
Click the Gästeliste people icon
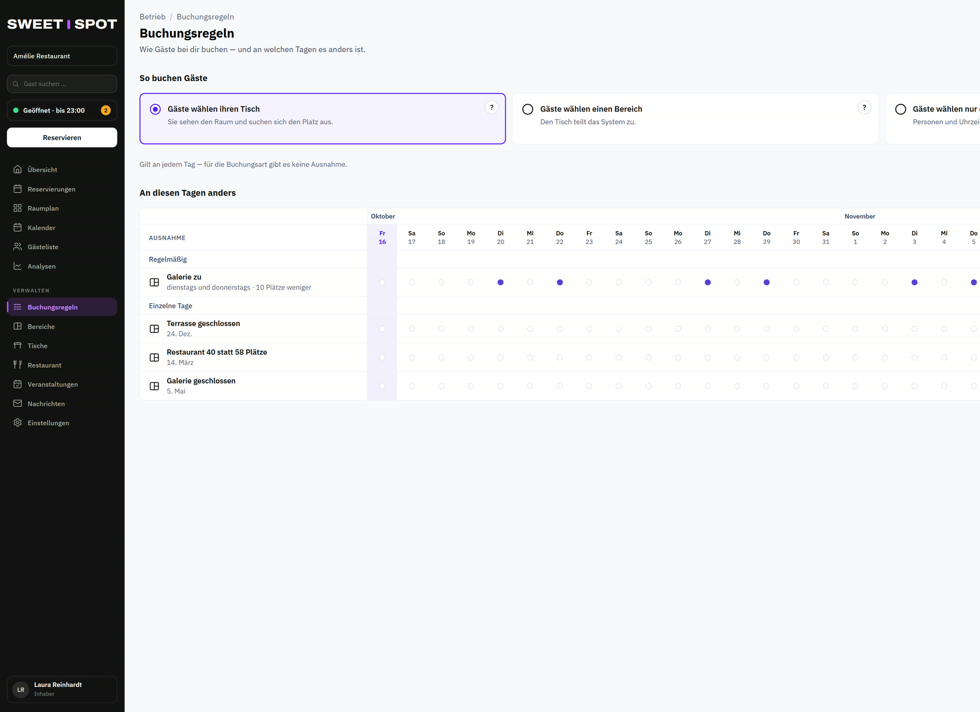tap(18, 247)
